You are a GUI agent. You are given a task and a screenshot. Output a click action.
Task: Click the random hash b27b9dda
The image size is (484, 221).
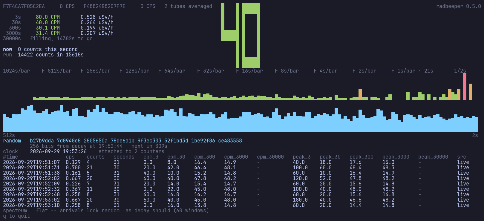coord(42,141)
